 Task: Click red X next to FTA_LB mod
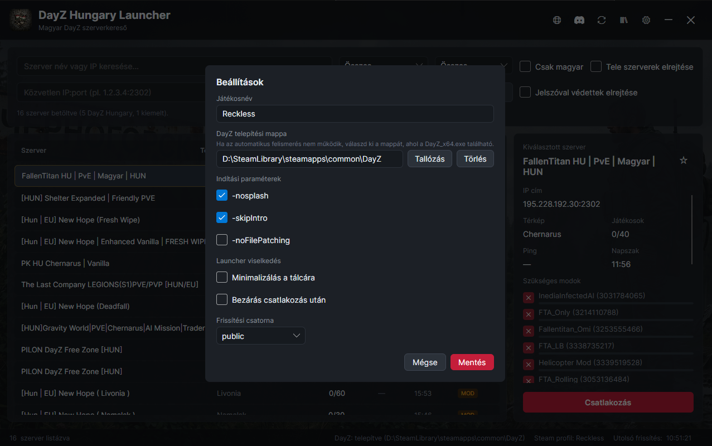(x=528, y=348)
